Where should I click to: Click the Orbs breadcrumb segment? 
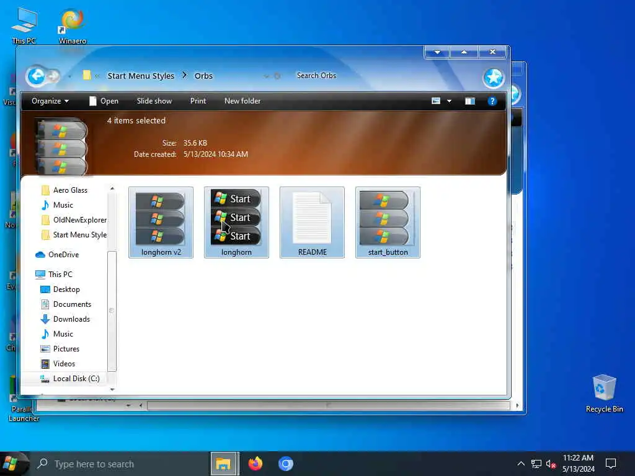click(x=203, y=76)
